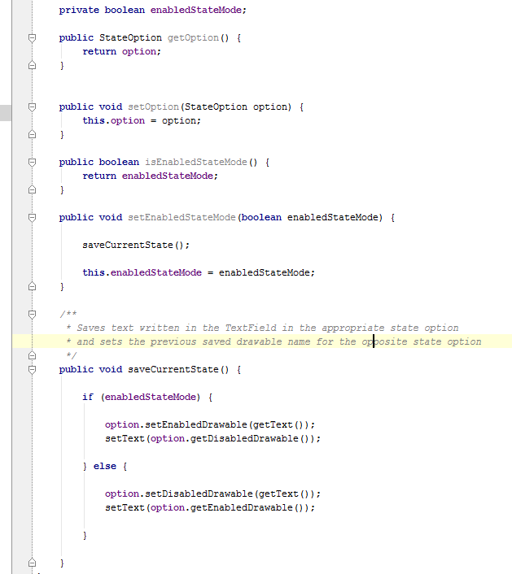
Task: Click the '} else {' keyword line
Action: pyautogui.click(x=105, y=467)
